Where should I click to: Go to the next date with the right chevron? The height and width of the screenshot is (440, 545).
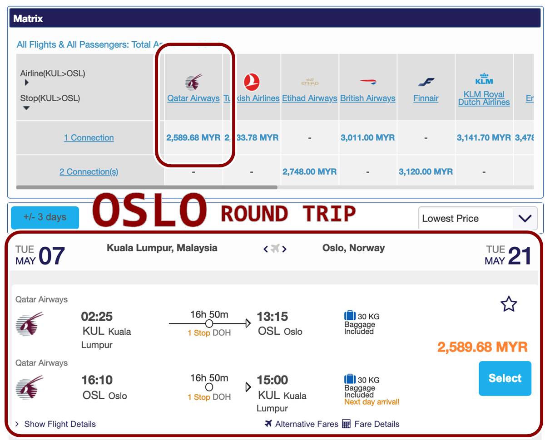(284, 249)
